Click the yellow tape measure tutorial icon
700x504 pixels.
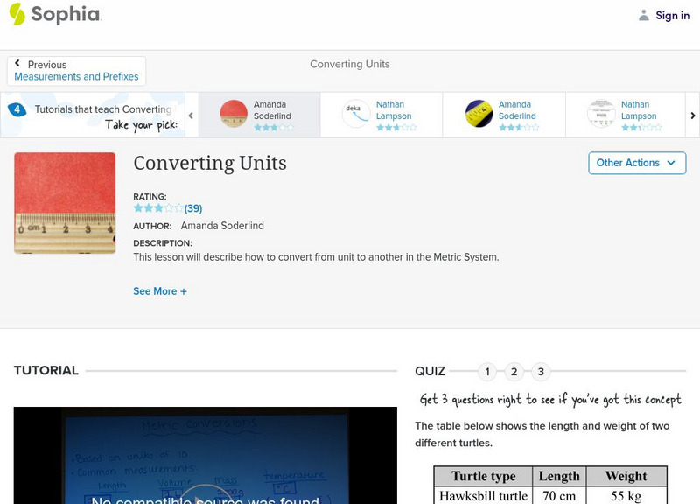point(479,114)
